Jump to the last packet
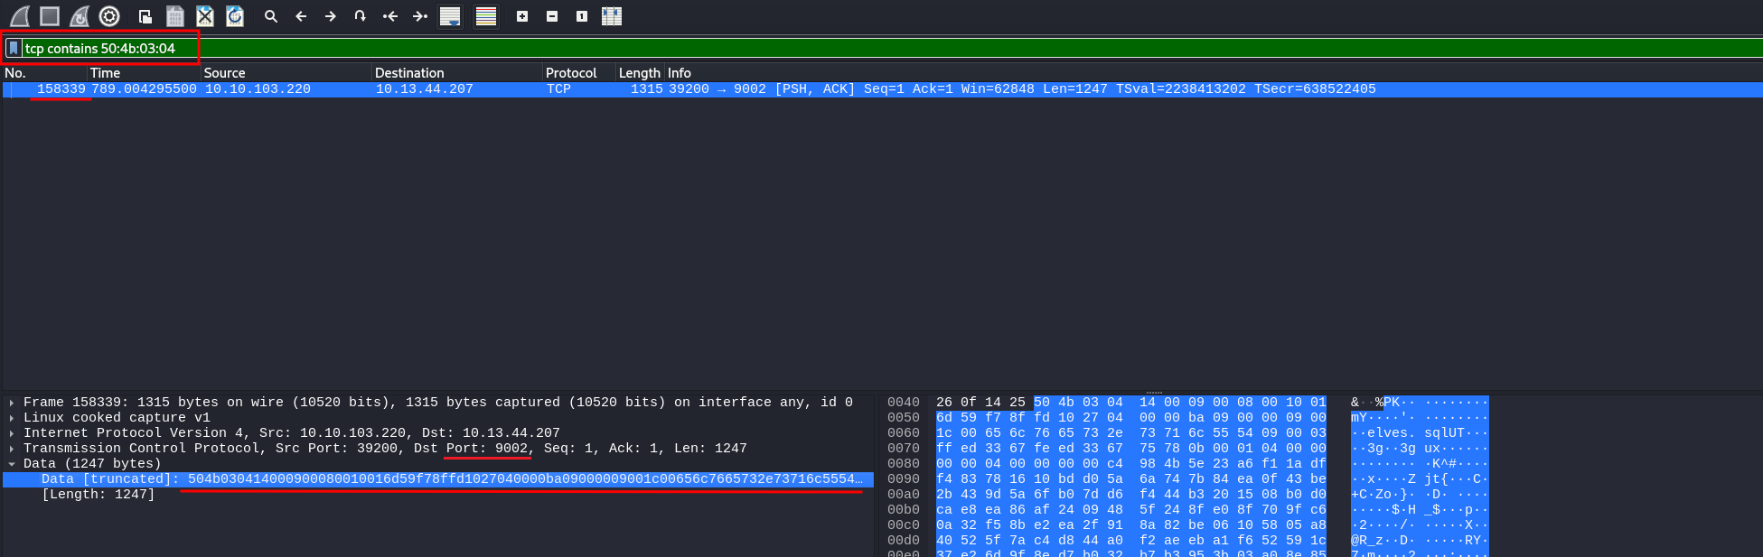 tap(419, 16)
